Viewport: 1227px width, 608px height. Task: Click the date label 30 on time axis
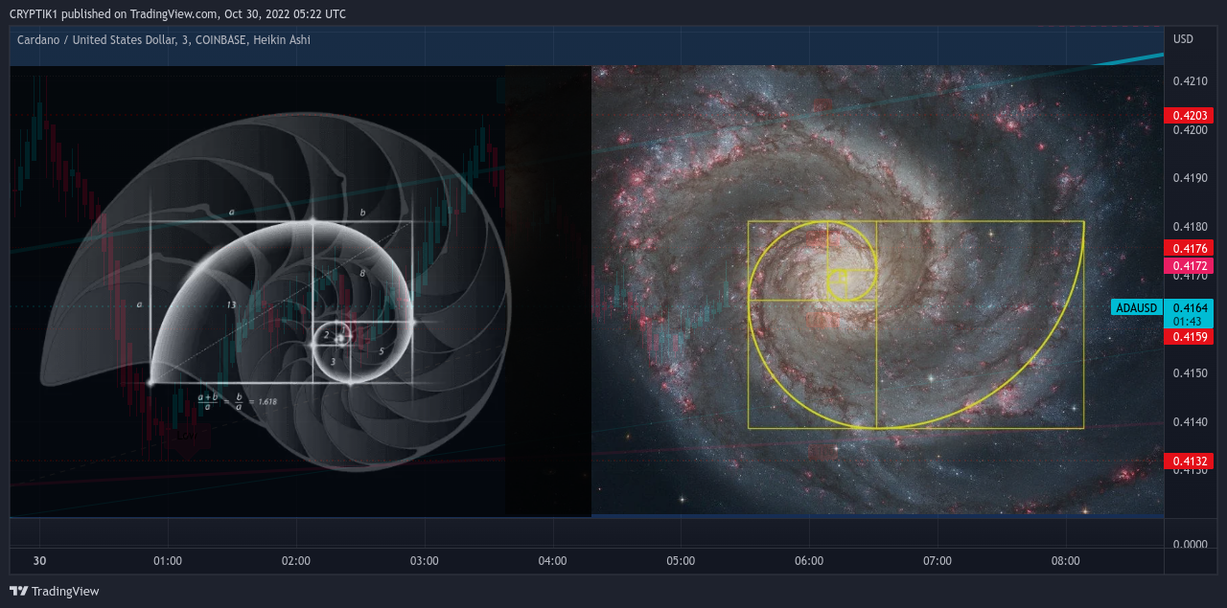(39, 561)
